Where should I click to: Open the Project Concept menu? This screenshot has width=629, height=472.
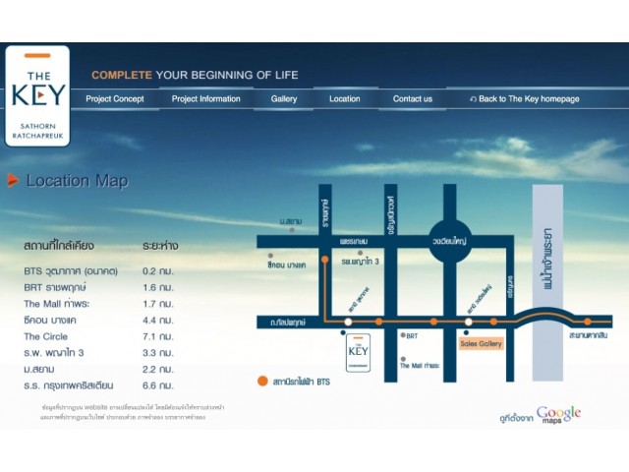click(x=115, y=99)
